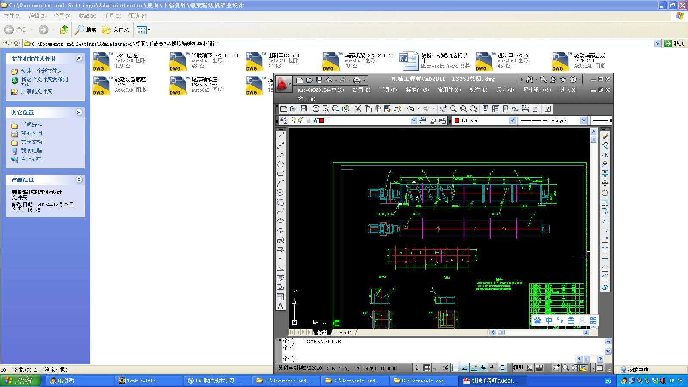Select the Erase modify tool
Viewport: 688px width, 387px height.
tap(605, 136)
